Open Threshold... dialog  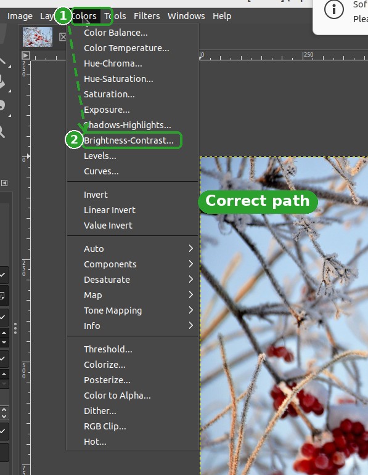pyautogui.click(x=133, y=349)
